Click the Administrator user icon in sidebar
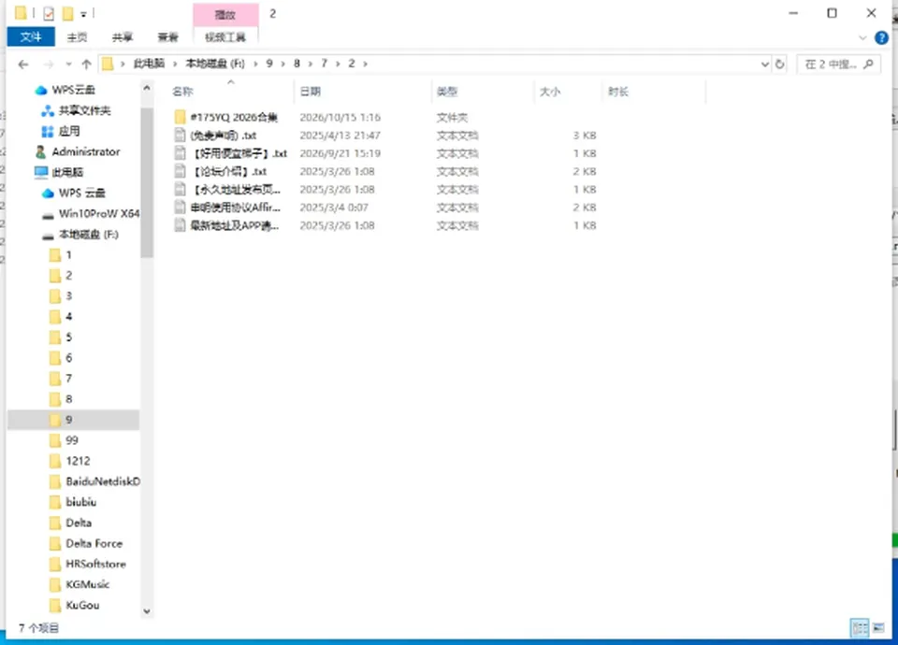This screenshot has height=645, width=898. pyautogui.click(x=40, y=151)
